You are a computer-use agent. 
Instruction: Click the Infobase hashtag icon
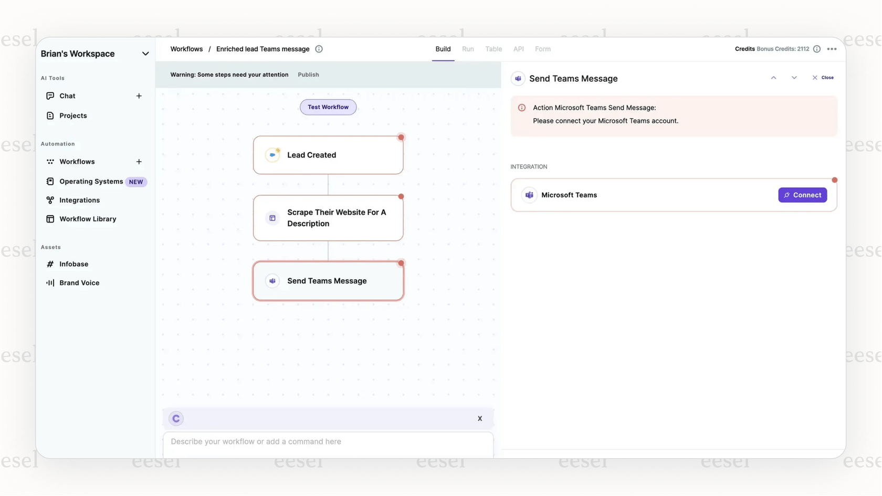click(x=50, y=263)
